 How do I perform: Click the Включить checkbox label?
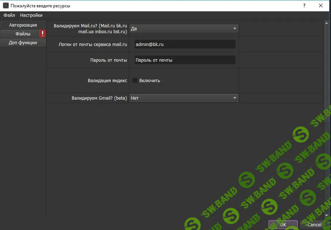pos(150,81)
